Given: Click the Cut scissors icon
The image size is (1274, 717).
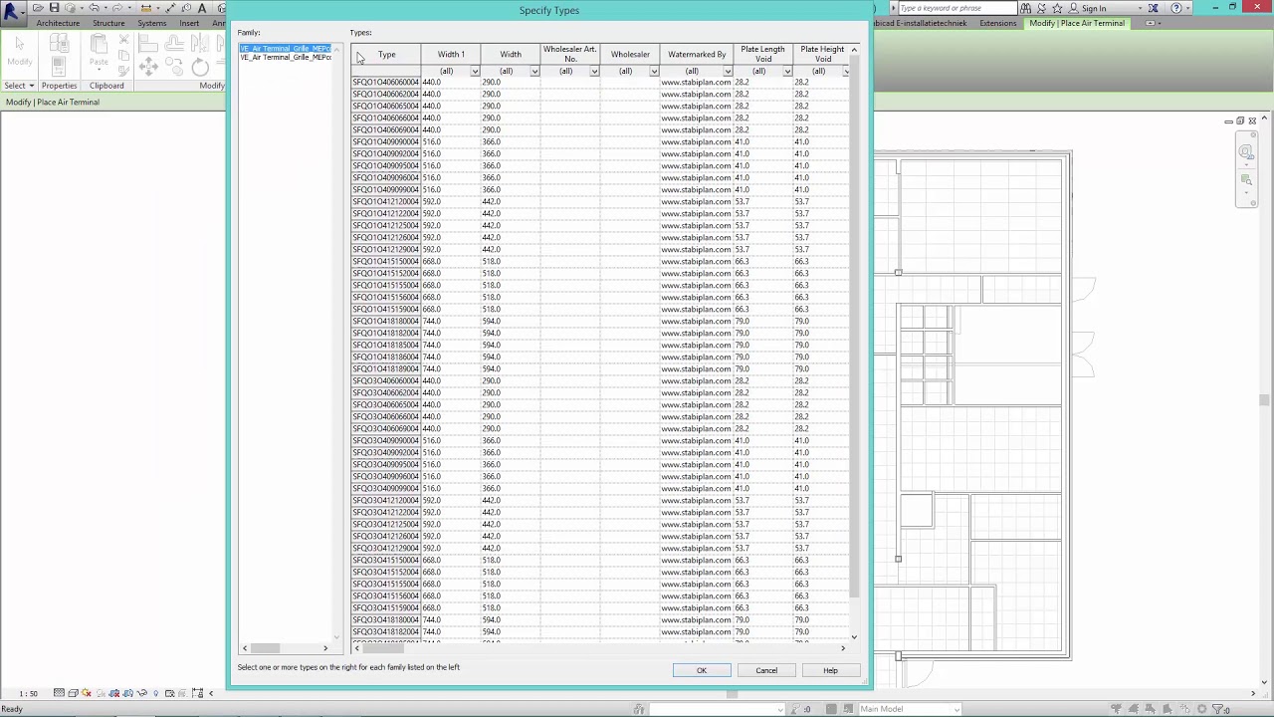Looking at the screenshot, I should (123, 41).
